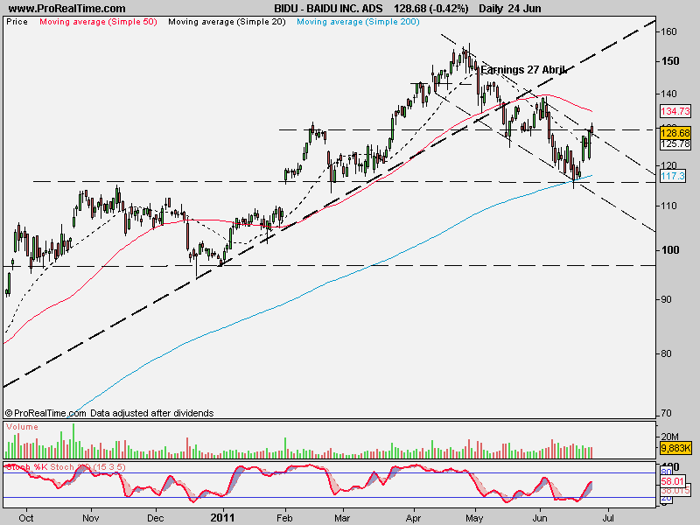Click the 125.78 price tag
Image resolution: width=700 pixels, height=525 pixels.
coord(675,143)
